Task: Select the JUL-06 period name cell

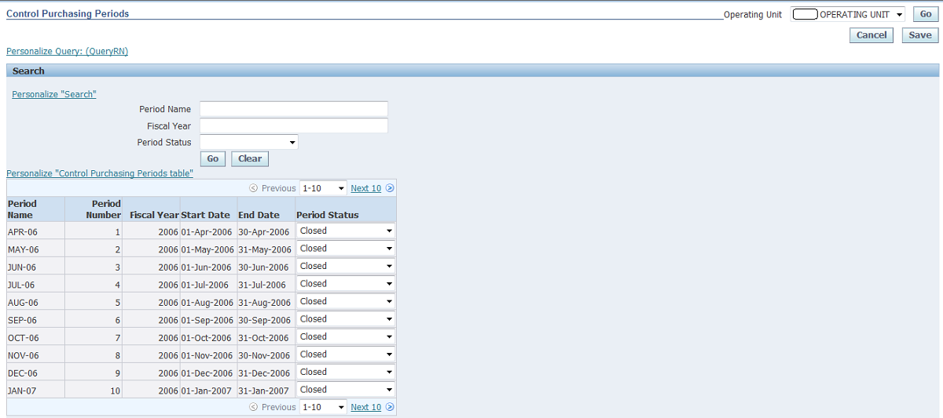Action: tap(36, 285)
